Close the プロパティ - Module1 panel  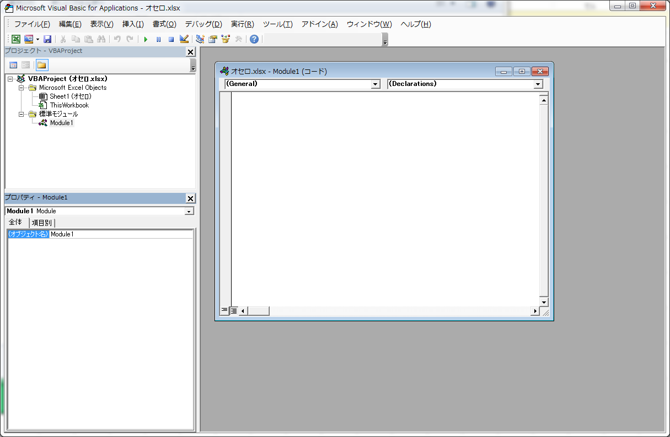click(x=191, y=198)
